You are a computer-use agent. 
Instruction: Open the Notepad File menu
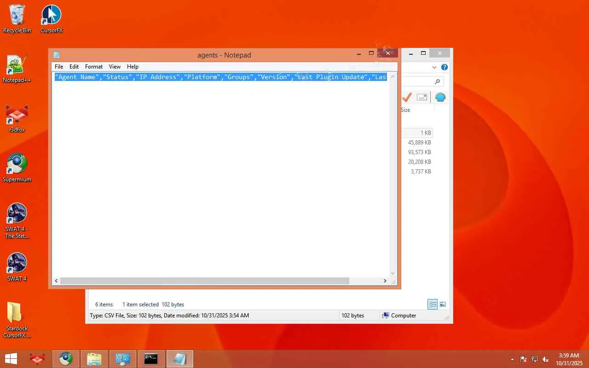(x=59, y=67)
